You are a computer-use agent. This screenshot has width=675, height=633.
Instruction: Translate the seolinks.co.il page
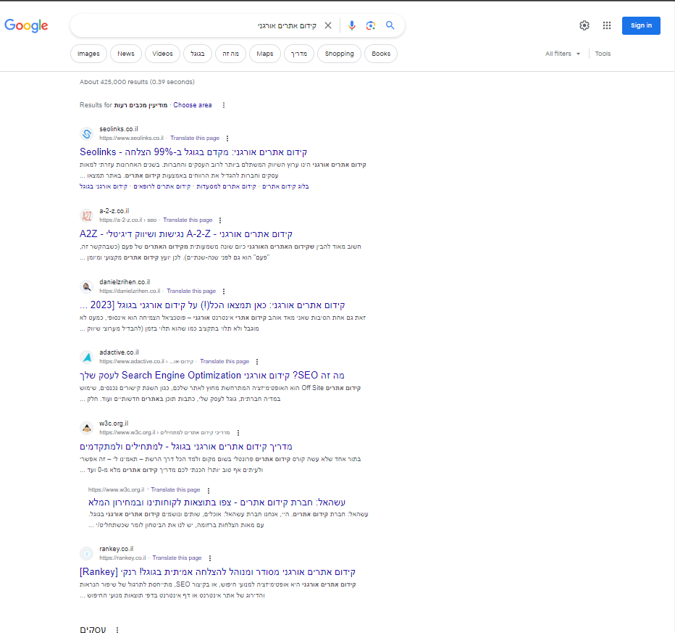pos(195,138)
